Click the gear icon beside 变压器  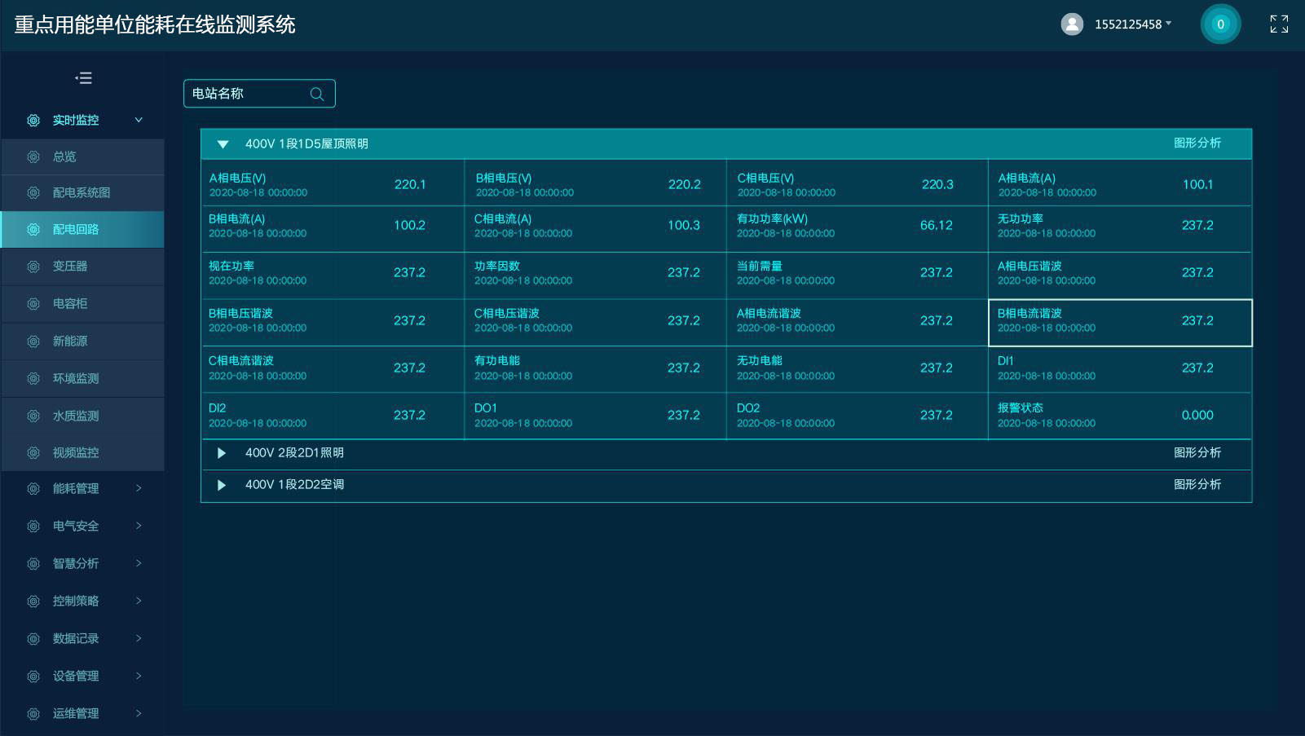click(x=33, y=267)
